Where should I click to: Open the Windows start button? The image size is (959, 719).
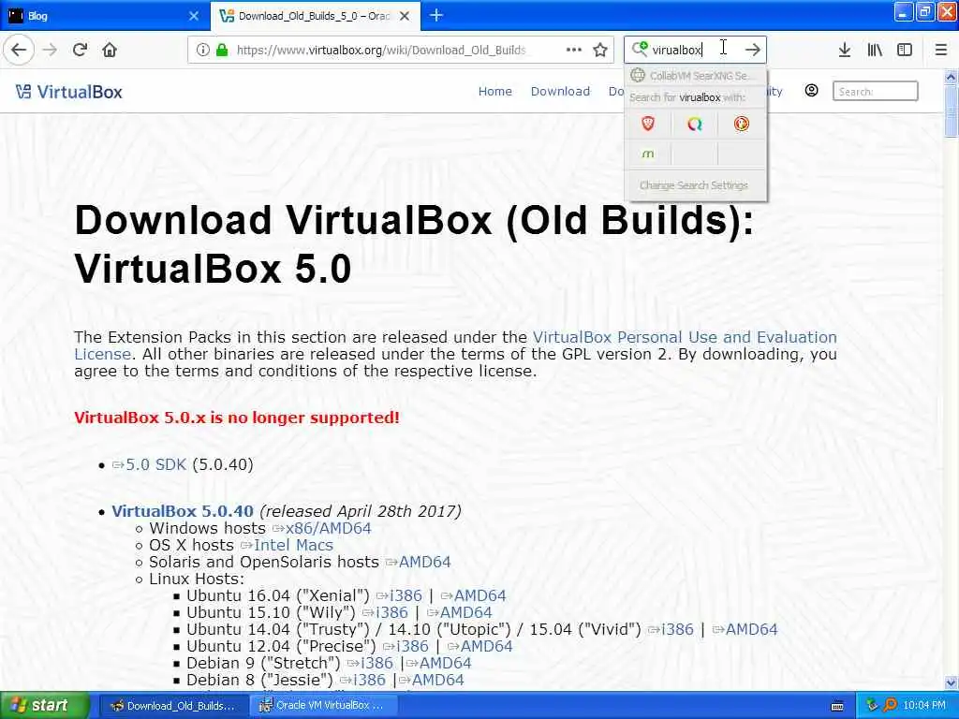(44, 706)
